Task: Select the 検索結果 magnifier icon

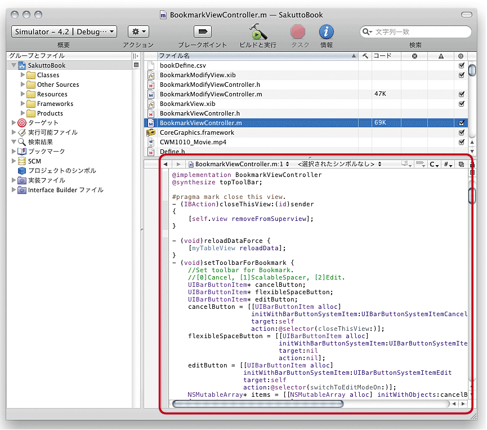Action: pyautogui.click(x=22, y=142)
